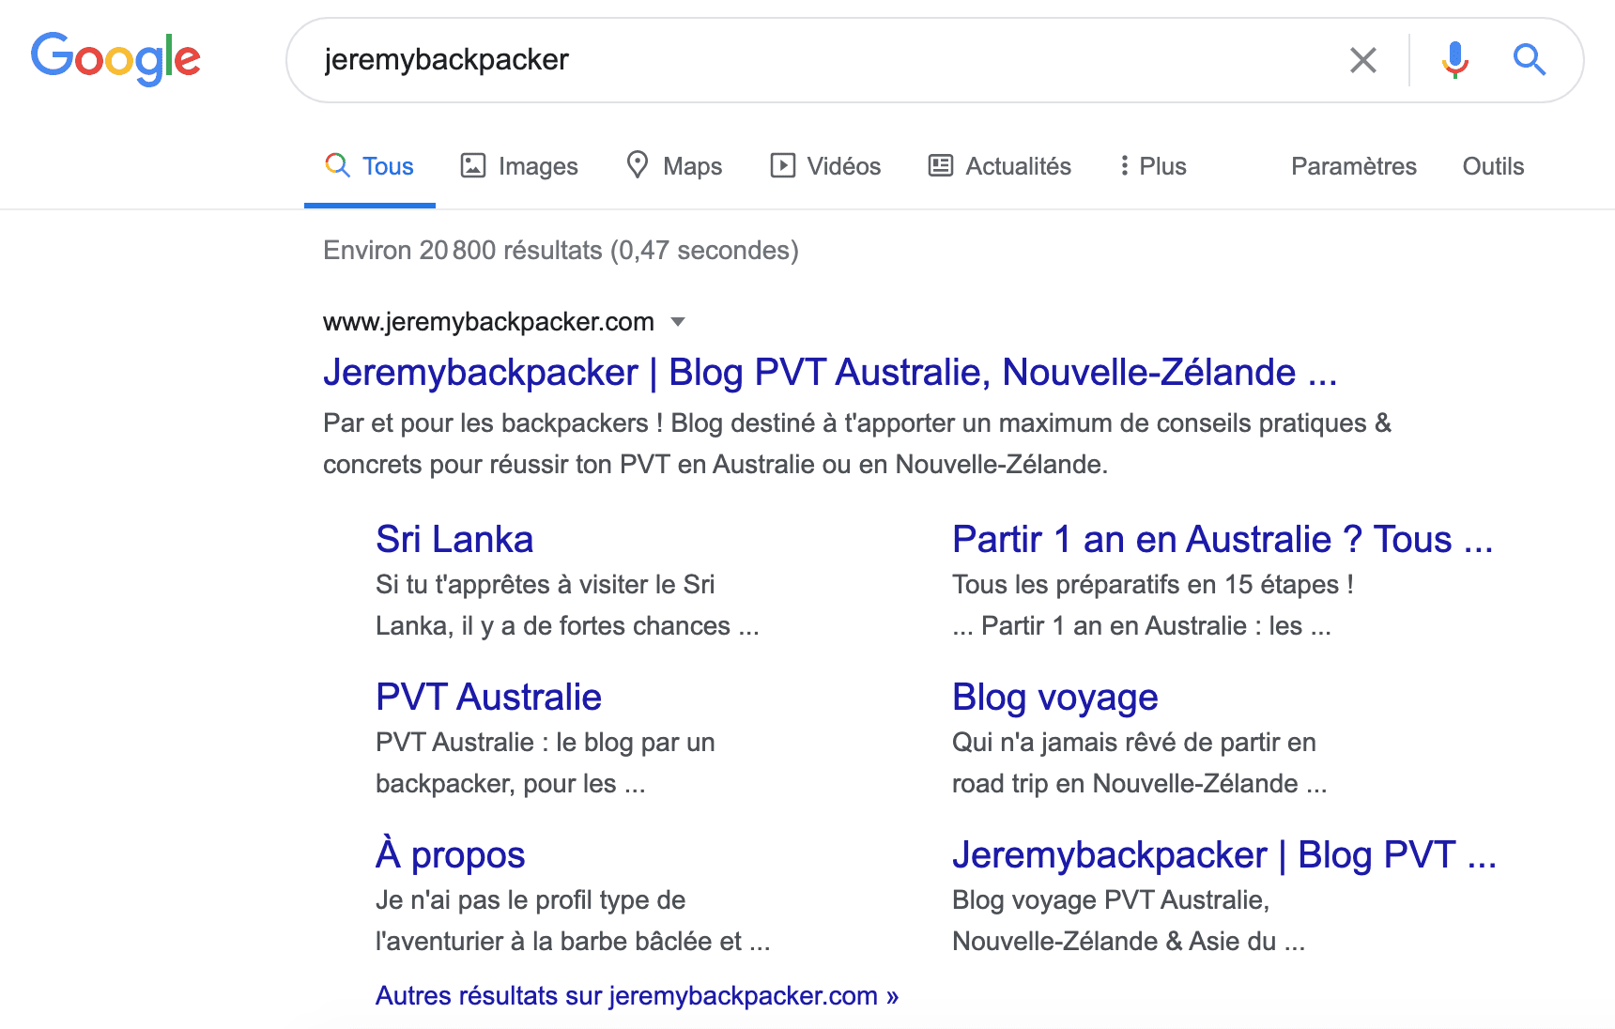Click the www.jeremybackpacker.com URL text
The image size is (1615, 1029).
point(488,322)
